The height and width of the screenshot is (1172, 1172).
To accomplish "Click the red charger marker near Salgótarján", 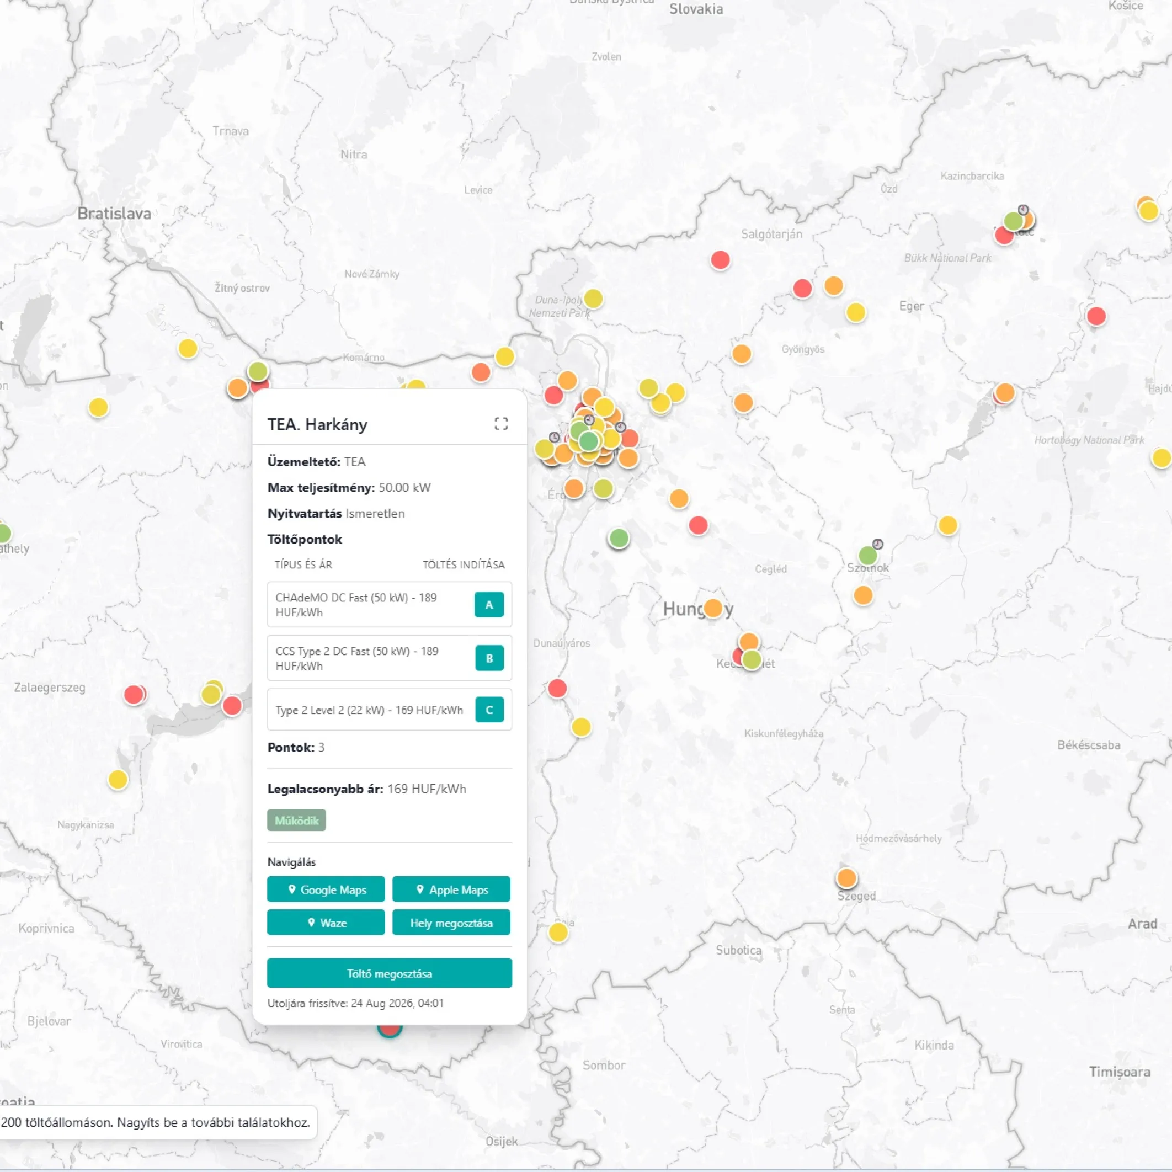I will (x=720, y=260).
